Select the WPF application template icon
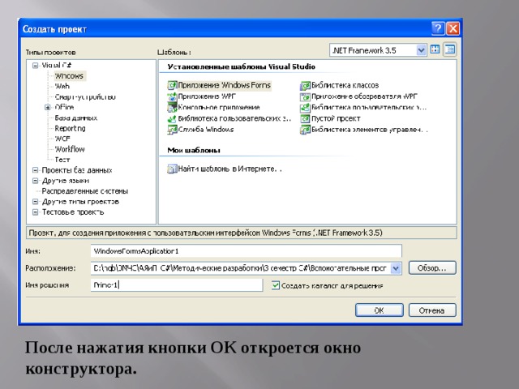 click(x=172, y=96)
